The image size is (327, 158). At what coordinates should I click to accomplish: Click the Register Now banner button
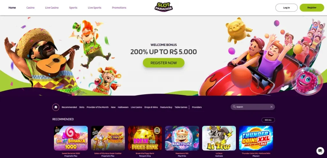(x=164, y=63)
